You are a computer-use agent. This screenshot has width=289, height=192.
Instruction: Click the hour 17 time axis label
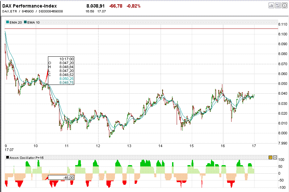click(x=254, y=146)
